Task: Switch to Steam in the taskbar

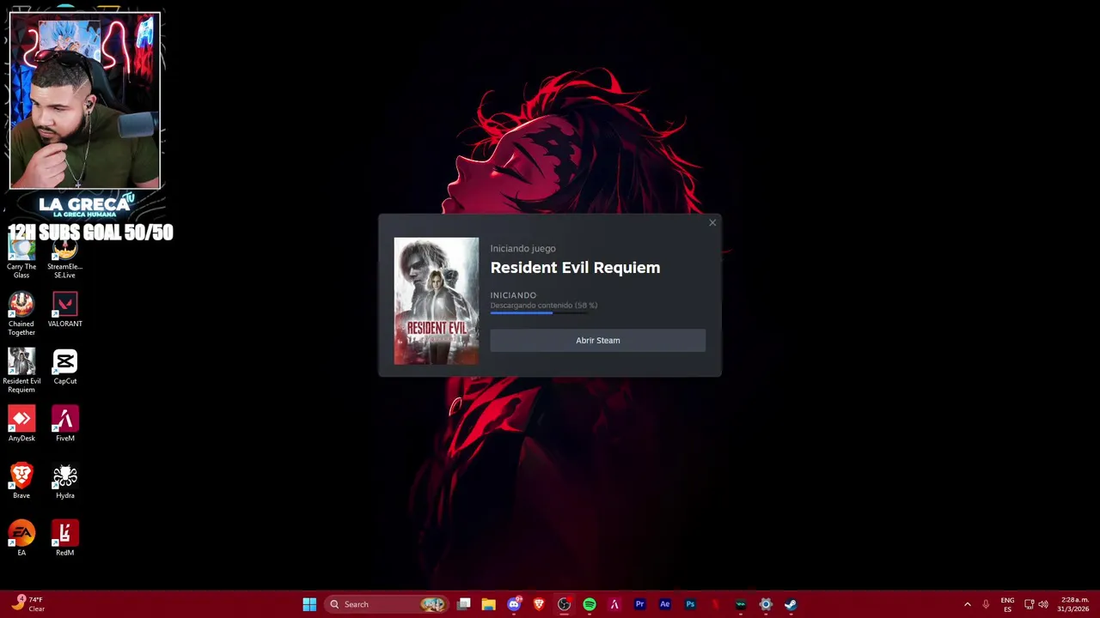Action: coord(791,604)
